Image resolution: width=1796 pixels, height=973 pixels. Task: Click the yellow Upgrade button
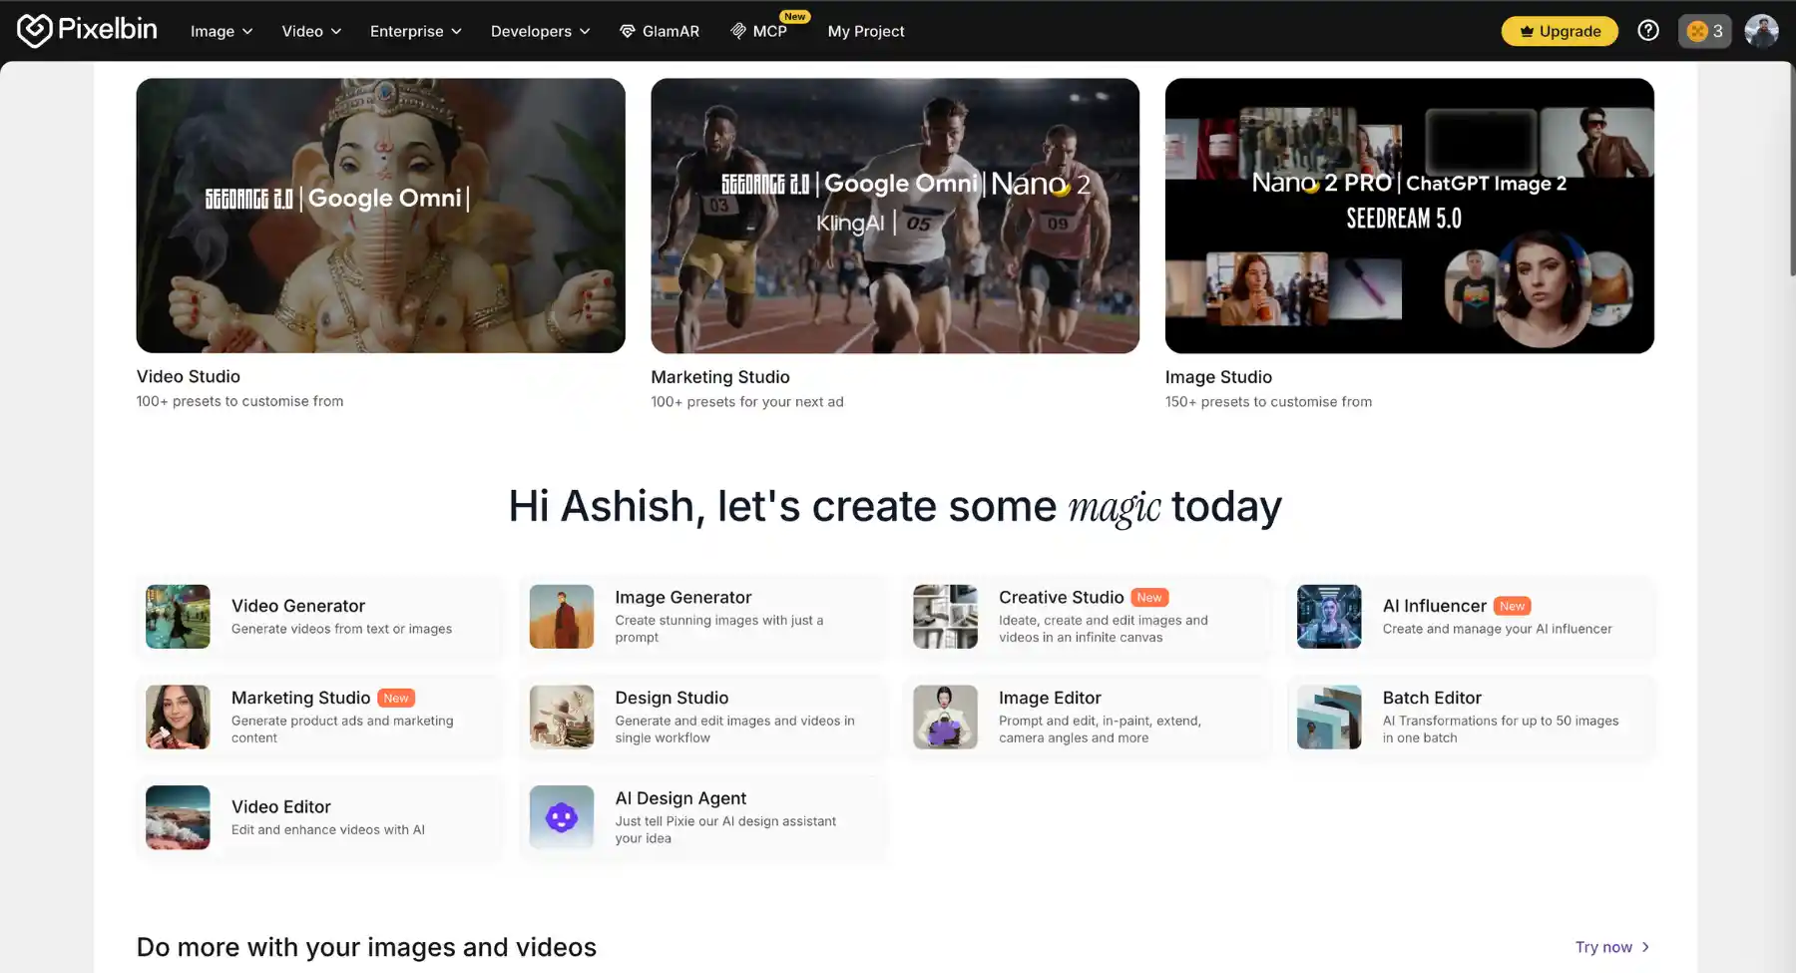pos(1560,31)
